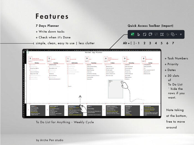
Task: Click the greyed-out show comments icon
Action: coord(156,35)
